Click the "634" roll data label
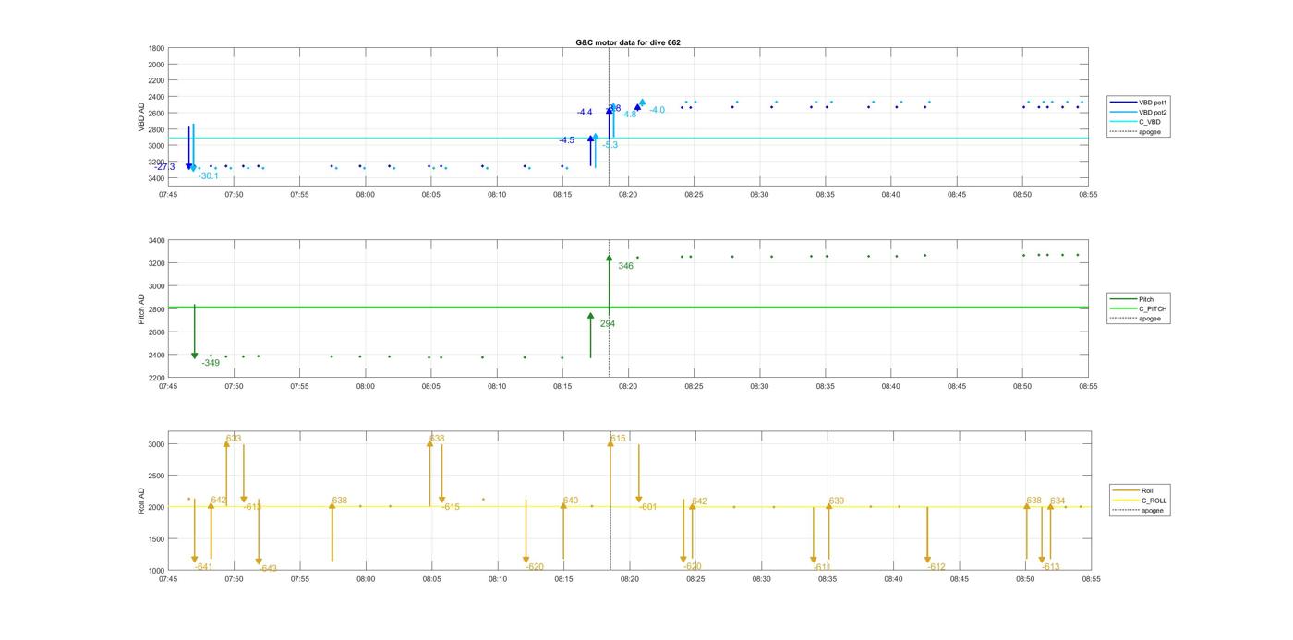This screenshot has width=1293, height=640. pos(1057,501)
